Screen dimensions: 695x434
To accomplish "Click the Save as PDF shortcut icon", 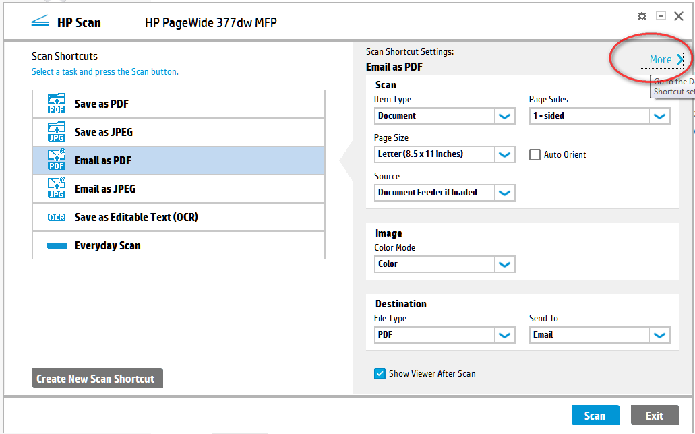I will click(x=57, y=103).
